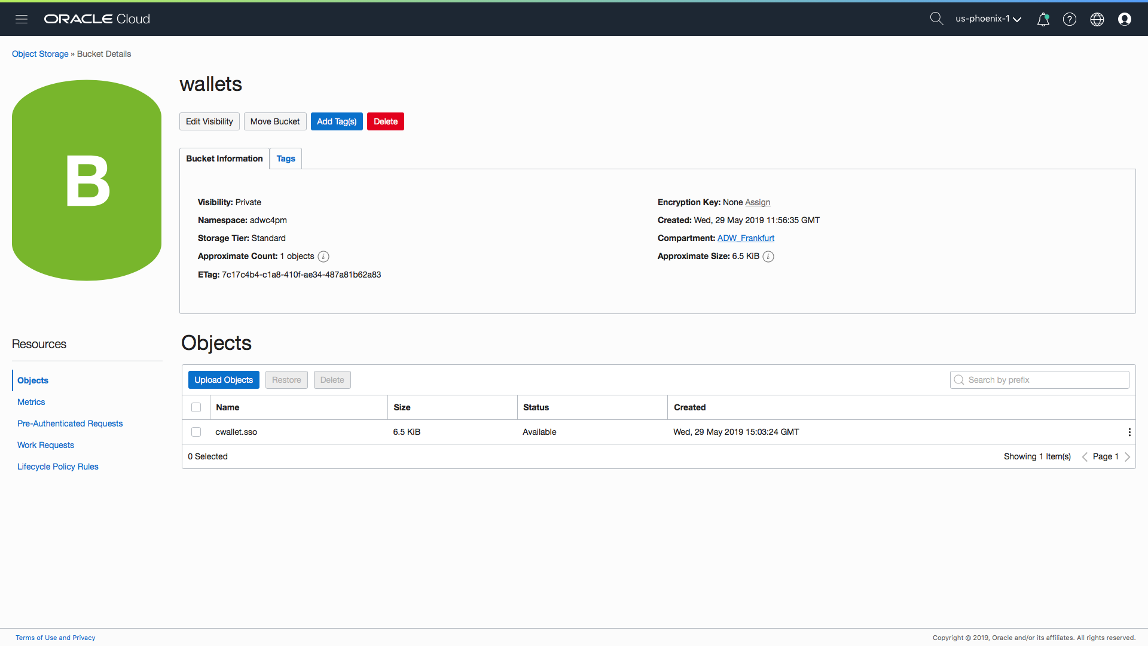Open the ADW_Frankfurt compartment link

pos(746,238)
